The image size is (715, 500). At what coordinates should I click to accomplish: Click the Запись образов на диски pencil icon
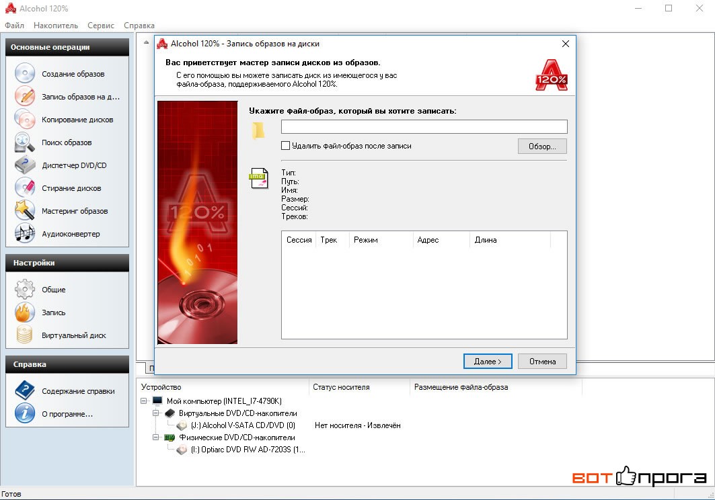(25, 96)
